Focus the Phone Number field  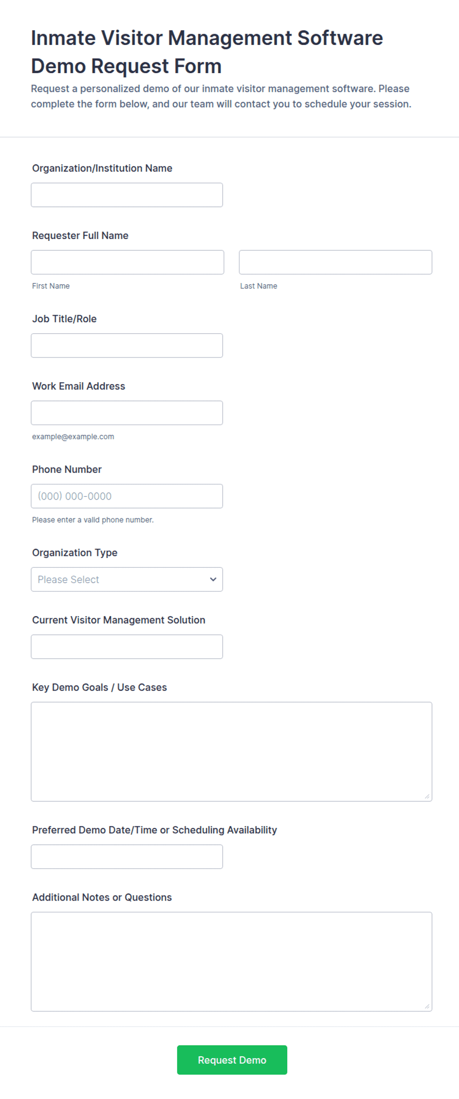coord(127,496)
